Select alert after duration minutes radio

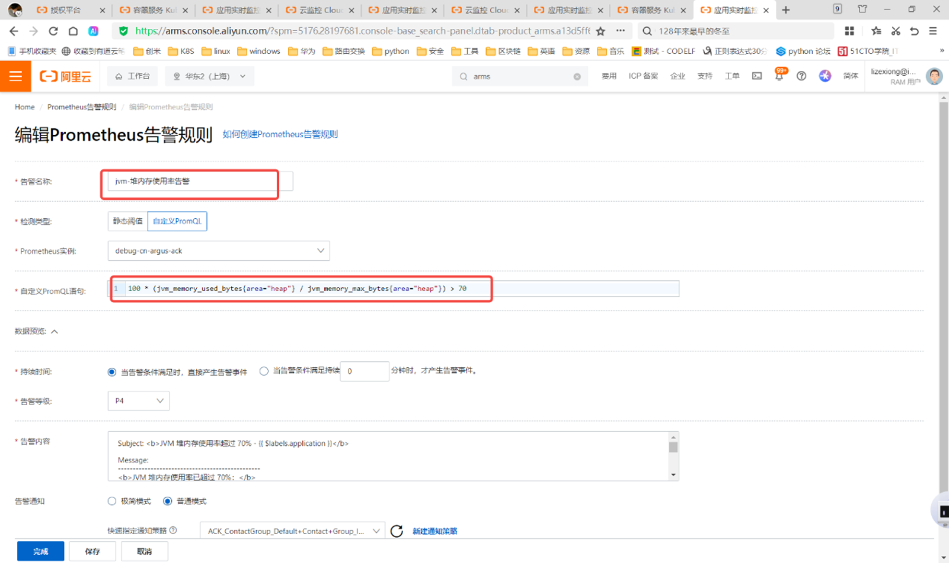pyautogui.click(x=264, y=371)
